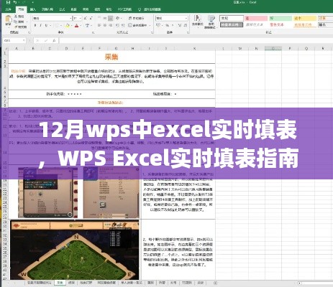Click the Increase Font Size icon
Screen dimensions: 333x287
pos(86,18)
